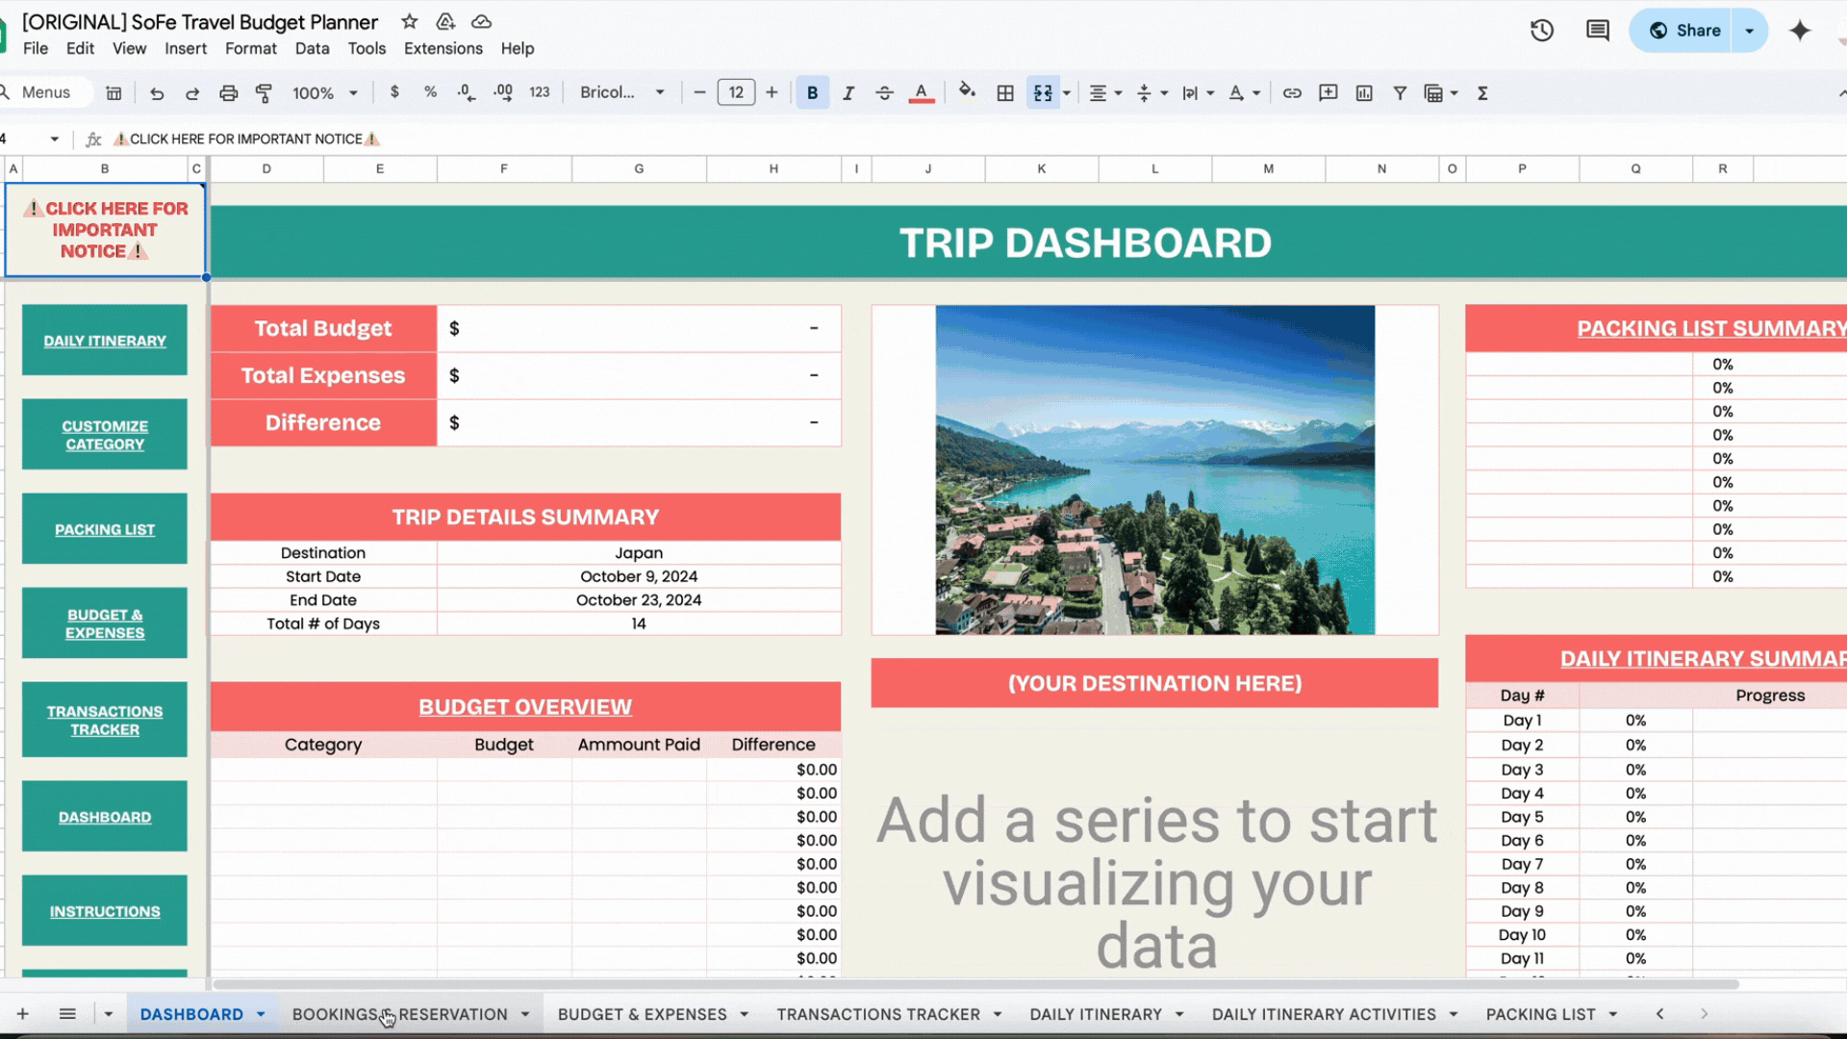Screen dimensions: 1847x1039
Task: Decrease decimal places
Action: pyautogui.click(x=466, y=92)
